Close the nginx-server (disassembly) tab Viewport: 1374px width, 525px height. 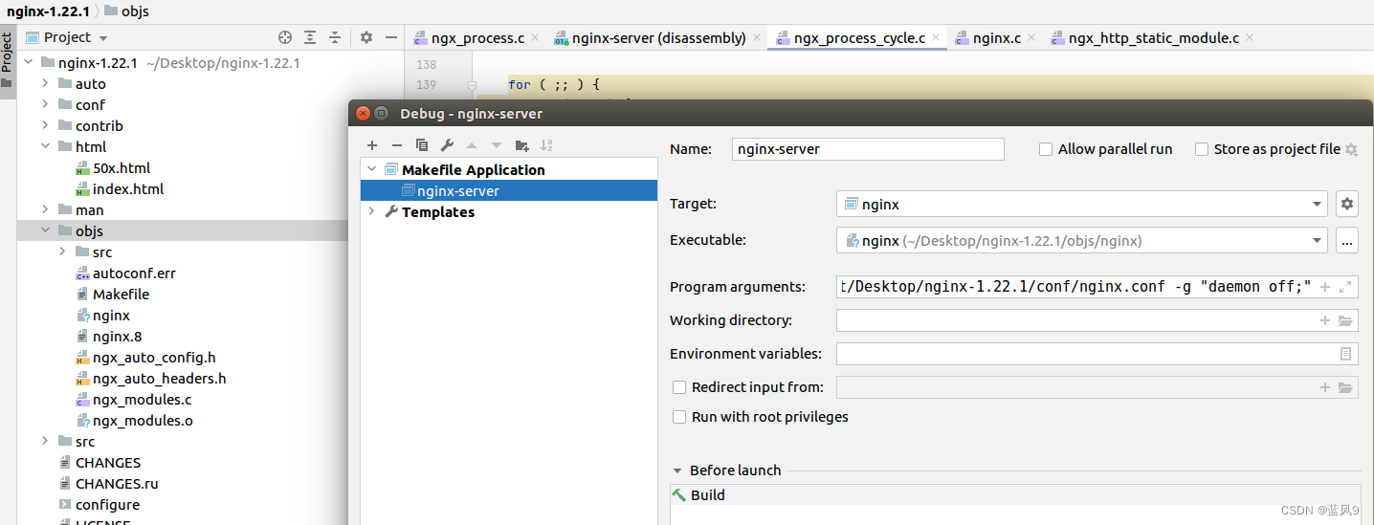[x=757, y=38]
